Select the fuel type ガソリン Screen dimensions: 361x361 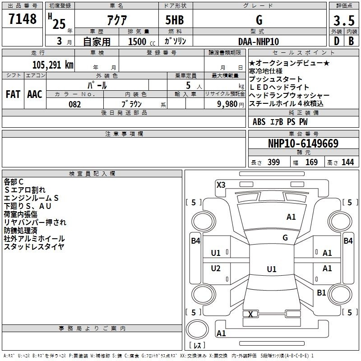(x=175, y=41)
